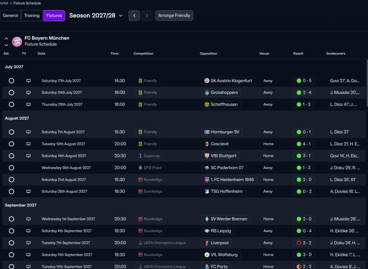368x269 pixels.
Task: Click goalscorer text "L. Díaz 37'"
Action: coord(340,132)
